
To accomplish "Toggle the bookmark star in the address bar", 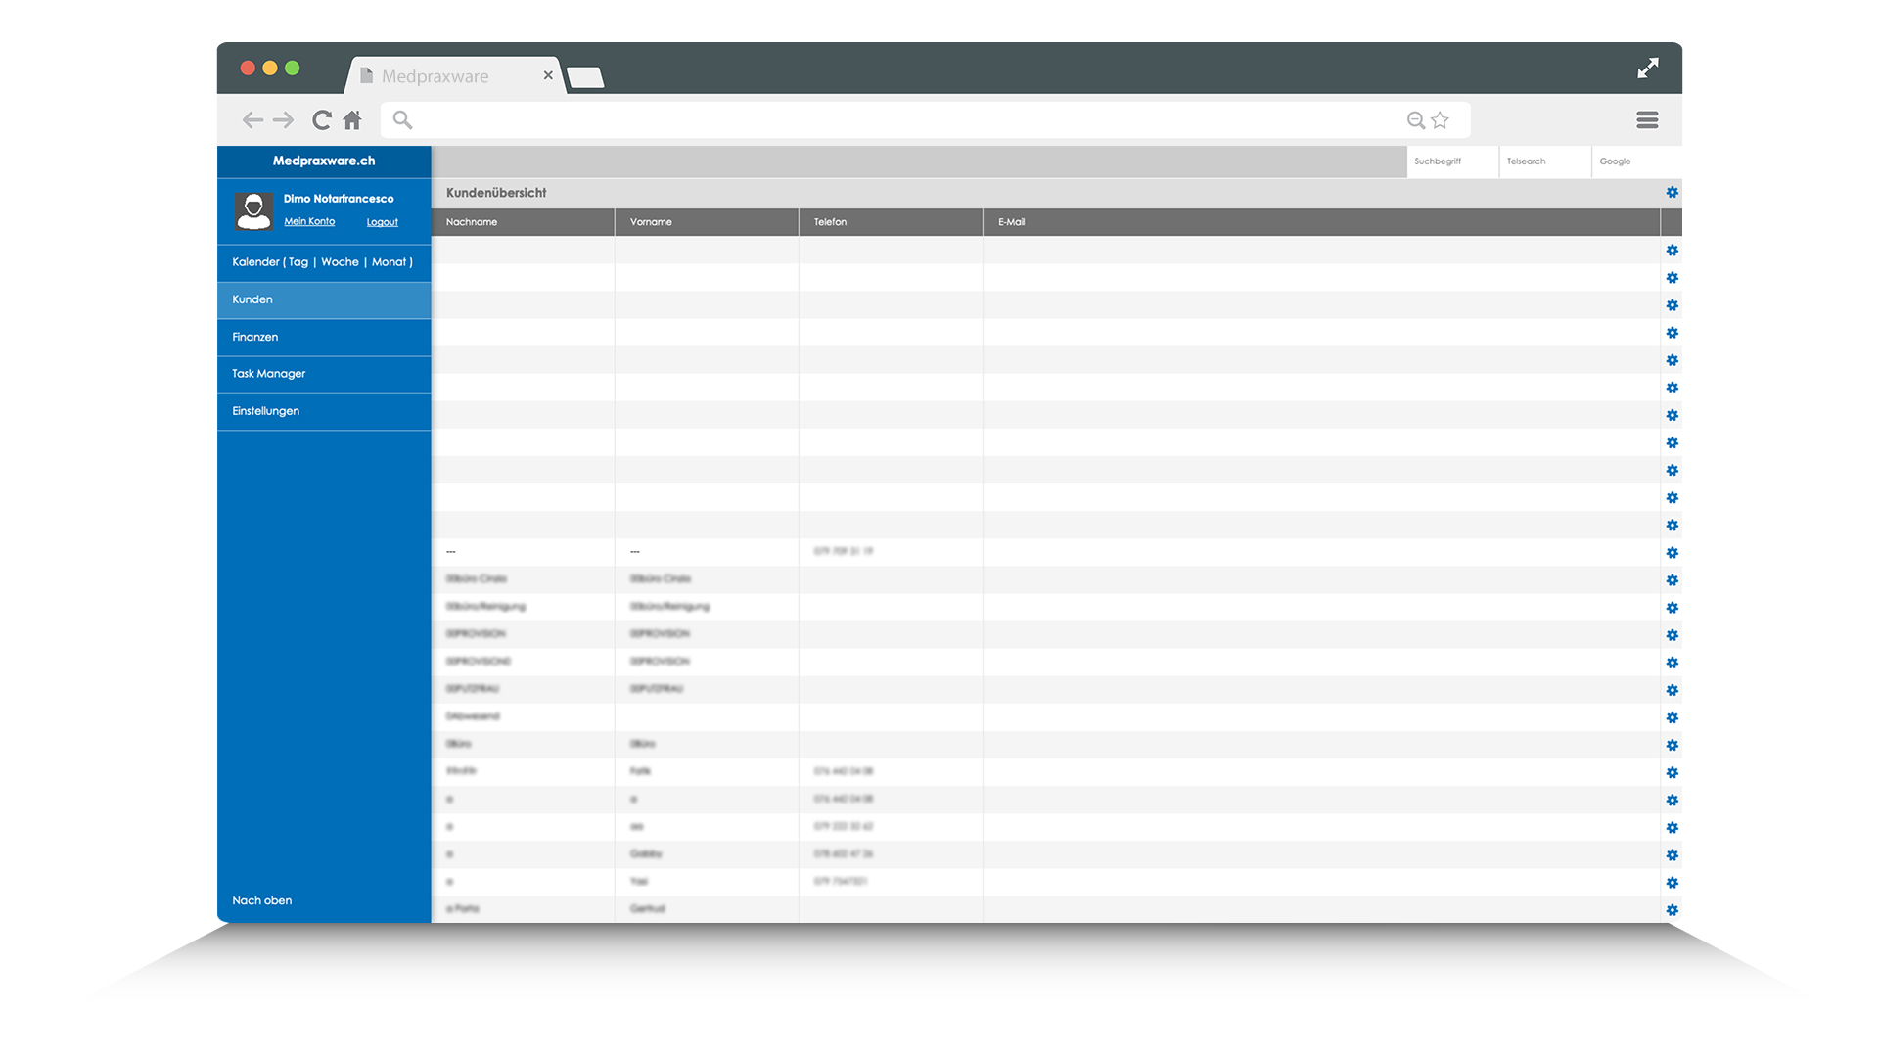I will coord(1439,119).
